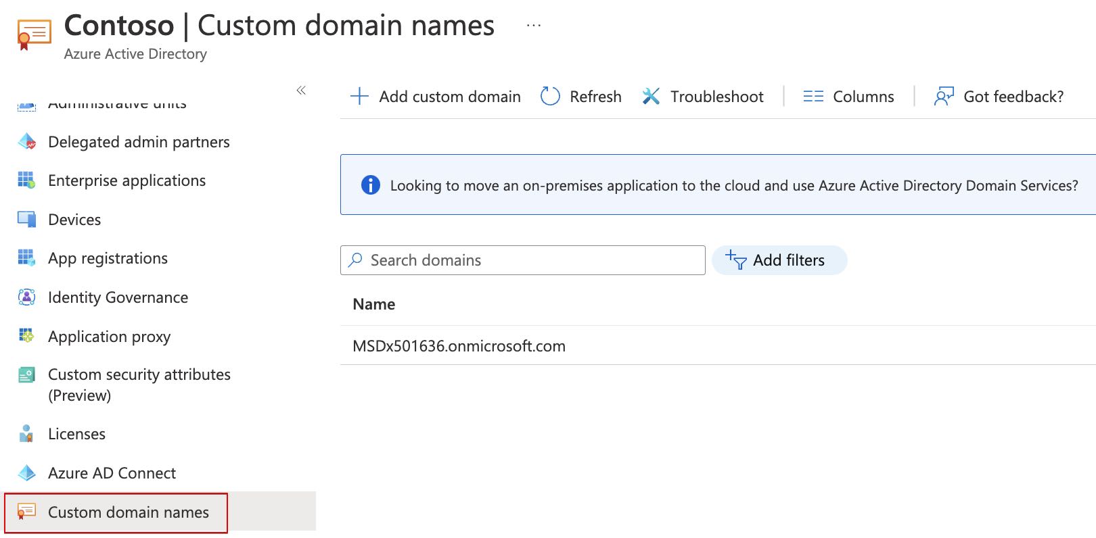Open Delegated admin partners
The width and height of the screenshot is (1096, 538).
pos(139,142)
